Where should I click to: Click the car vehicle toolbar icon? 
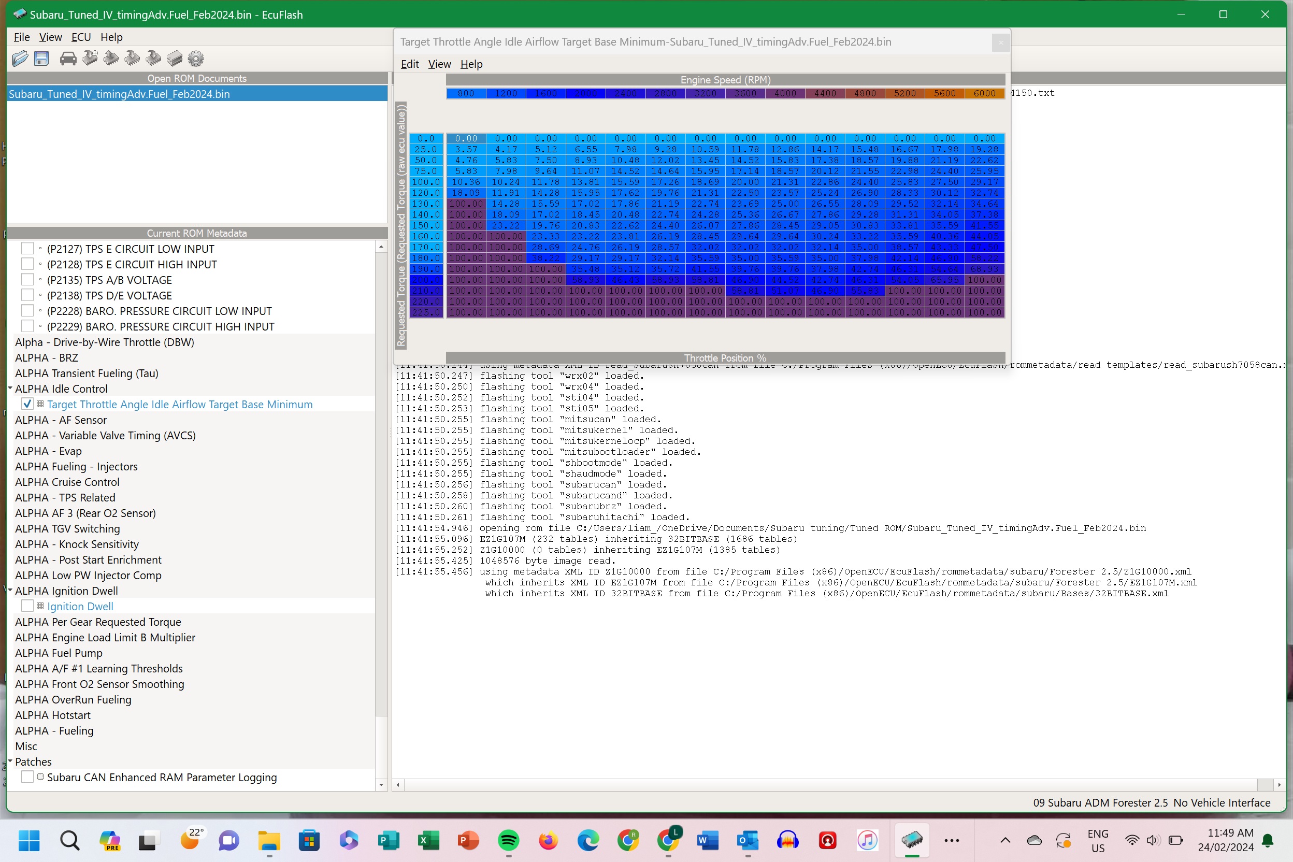click(68, 58)
